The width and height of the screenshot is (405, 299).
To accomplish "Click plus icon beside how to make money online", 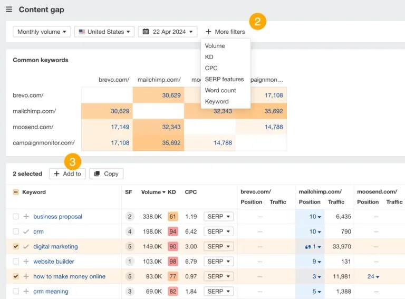I will coord(26,276).
